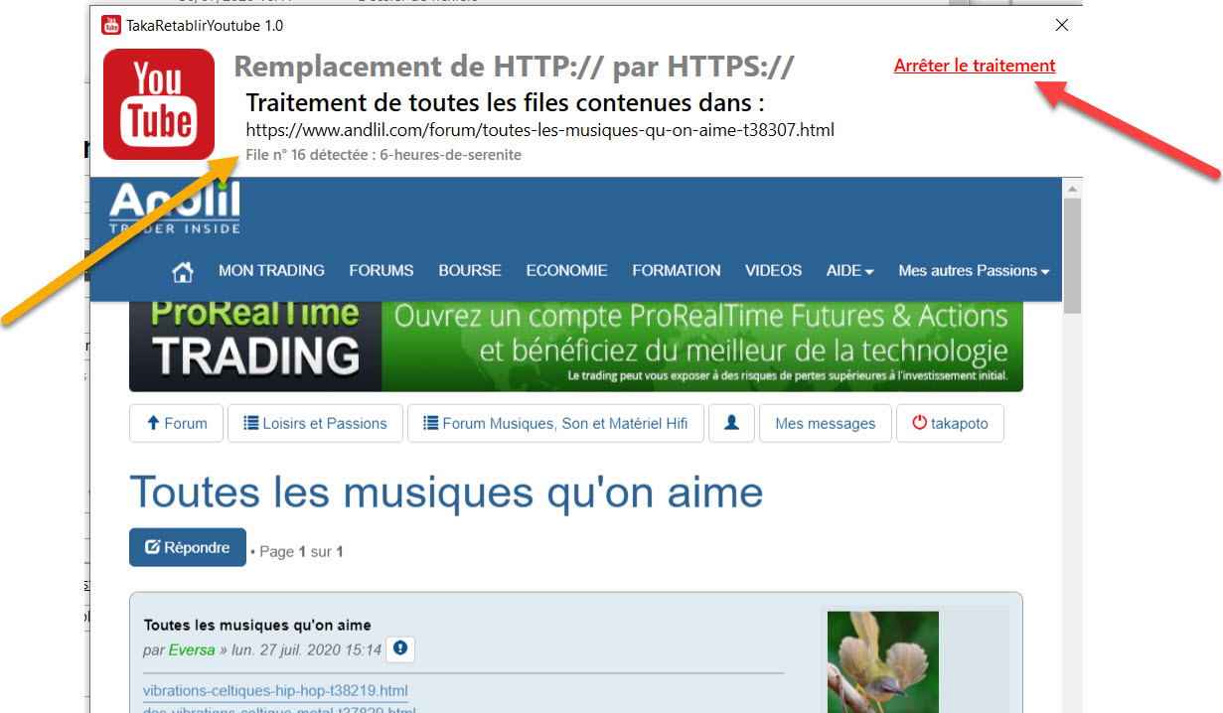This screenshot has height=713, width=1223.
Task: Click Arrêter le traitement link
Action: point(975,66)
